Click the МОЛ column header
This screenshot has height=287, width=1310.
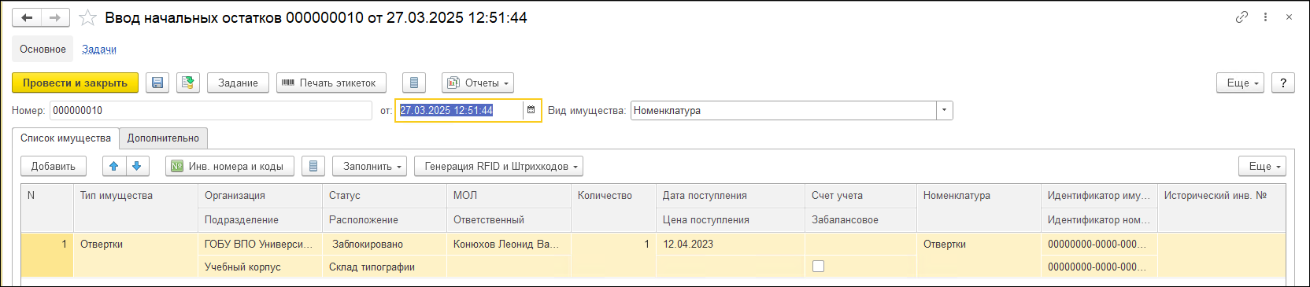point(509,195)
